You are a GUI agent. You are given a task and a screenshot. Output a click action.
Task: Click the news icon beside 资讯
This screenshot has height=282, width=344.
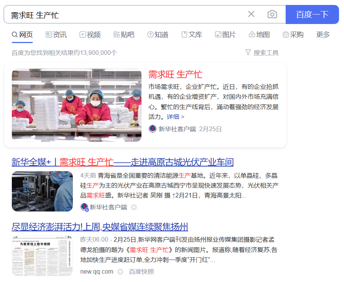(x=49, y=34)
